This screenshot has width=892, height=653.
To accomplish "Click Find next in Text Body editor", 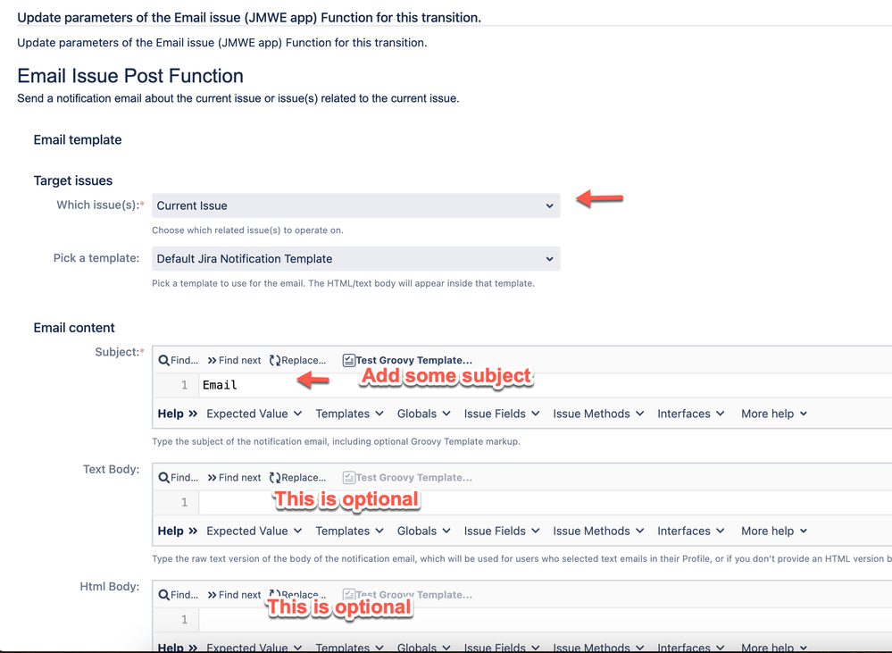I will point(234,478).
